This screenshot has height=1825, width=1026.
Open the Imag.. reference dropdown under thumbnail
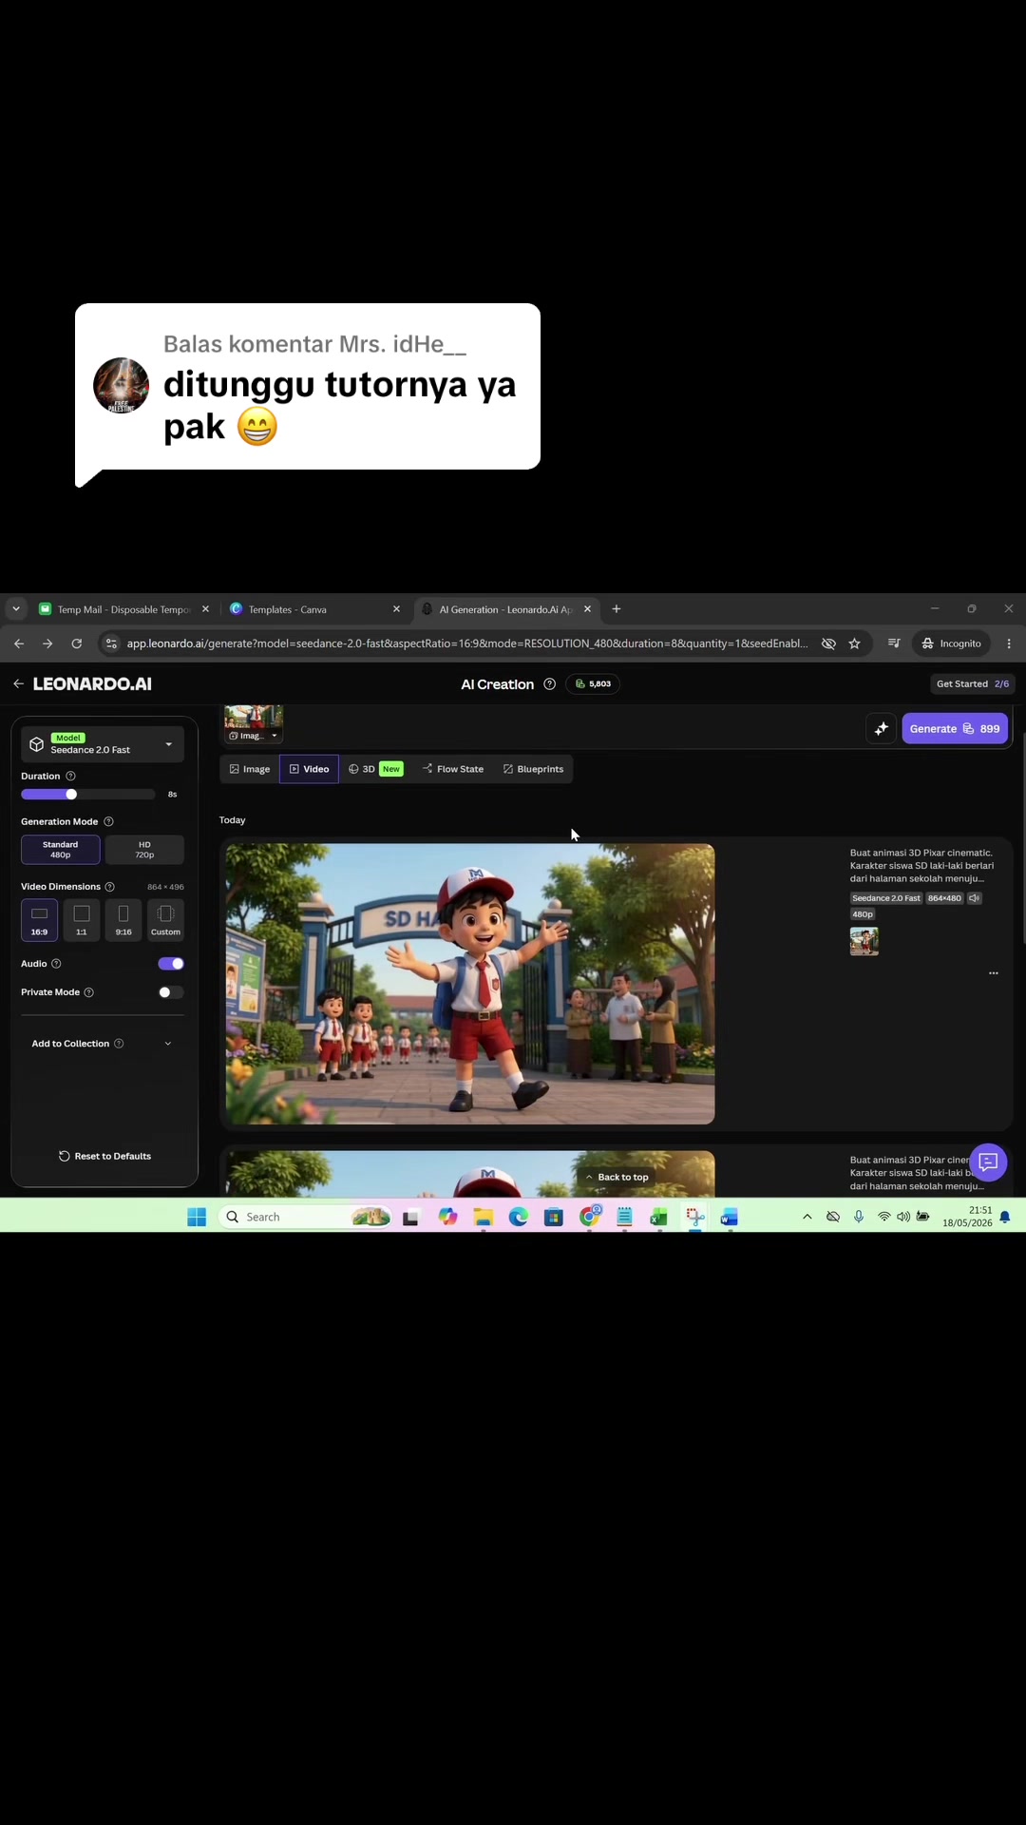[x=254, y=736]
